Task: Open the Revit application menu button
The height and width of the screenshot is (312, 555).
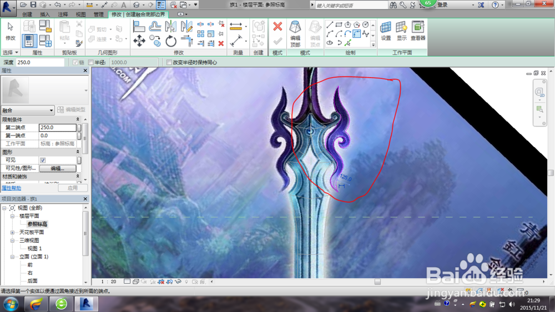Action: [7, 7]
